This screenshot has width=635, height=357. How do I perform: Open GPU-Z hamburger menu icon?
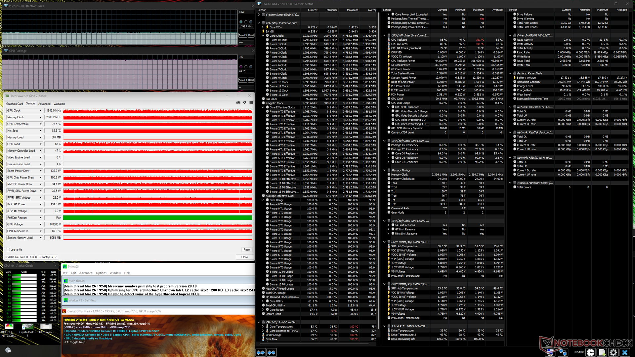(251, 102)
